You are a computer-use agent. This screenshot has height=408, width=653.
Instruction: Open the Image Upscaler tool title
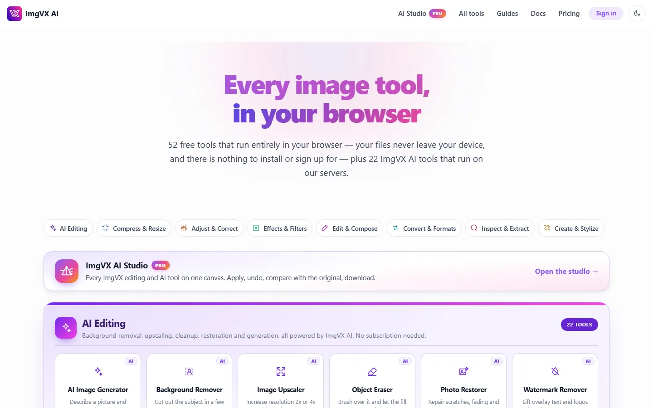tap(281, 390)
